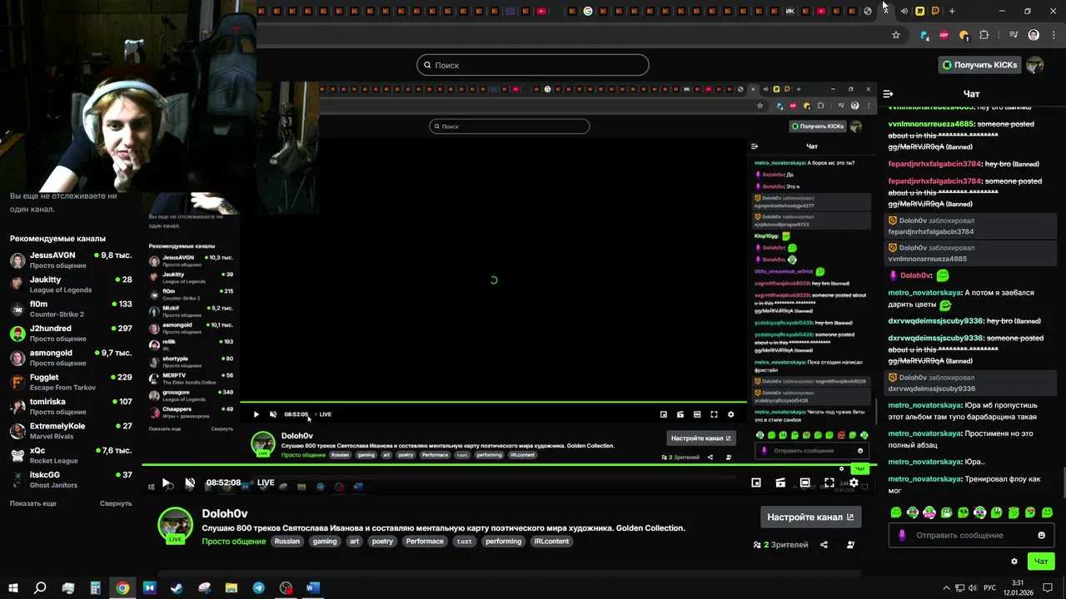Switch to the yellow-icon browser tab
1066x599 pixels.
[x=919, y=11]
